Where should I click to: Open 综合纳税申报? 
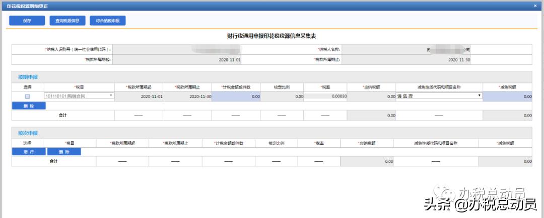[108, 21]
